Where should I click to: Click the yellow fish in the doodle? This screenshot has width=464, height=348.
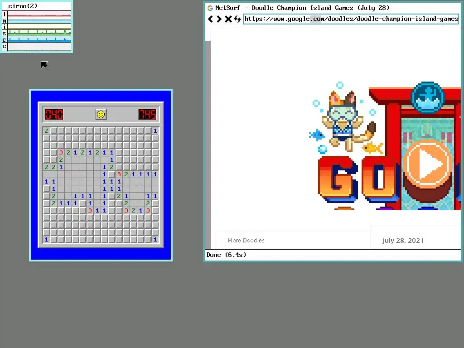coord(372,147)
